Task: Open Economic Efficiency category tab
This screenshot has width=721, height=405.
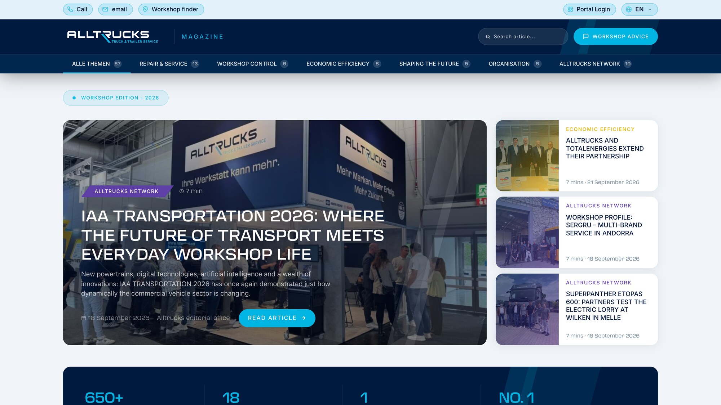Action: click(x=344, y=64)
